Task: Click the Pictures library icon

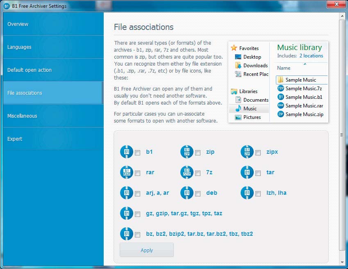Action: (238, 117)
